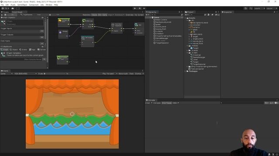Select the Instantiate Game Object node icon

pyautogui.click(x=113, y=25)
